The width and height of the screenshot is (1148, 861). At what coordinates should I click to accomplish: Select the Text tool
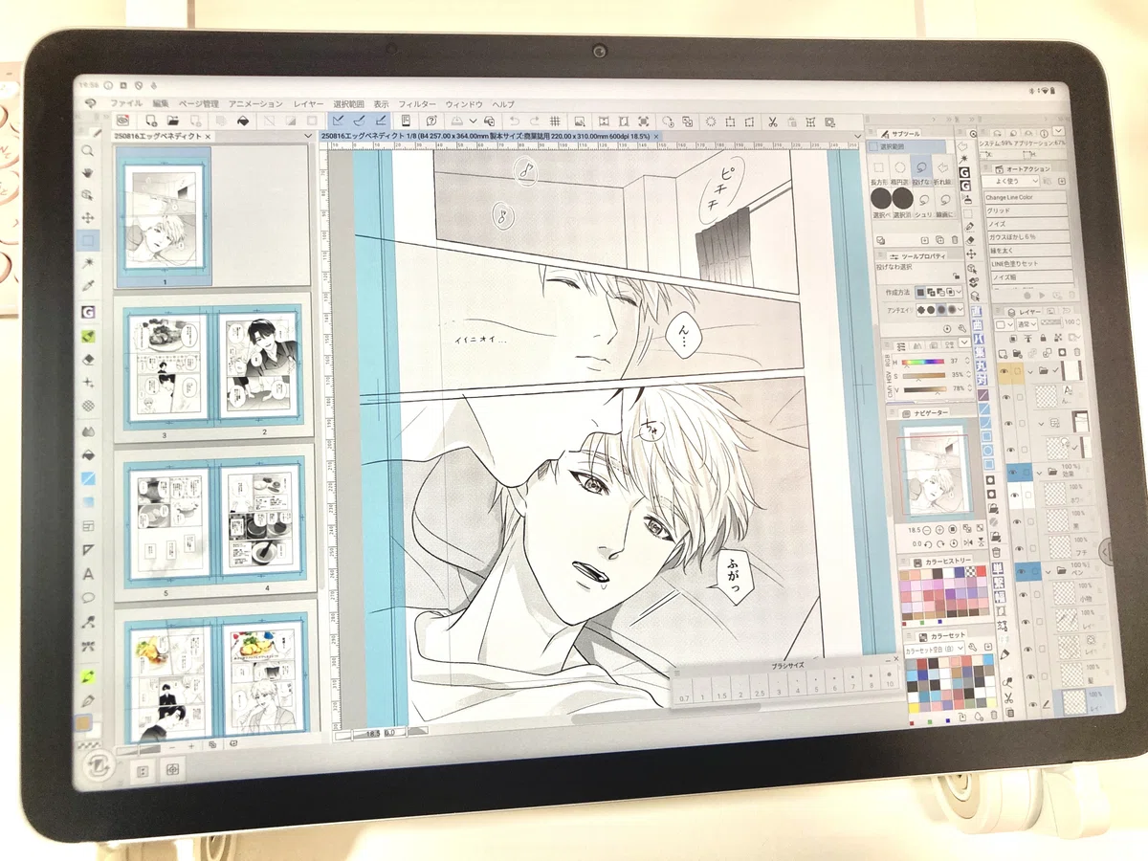point(88,574)
